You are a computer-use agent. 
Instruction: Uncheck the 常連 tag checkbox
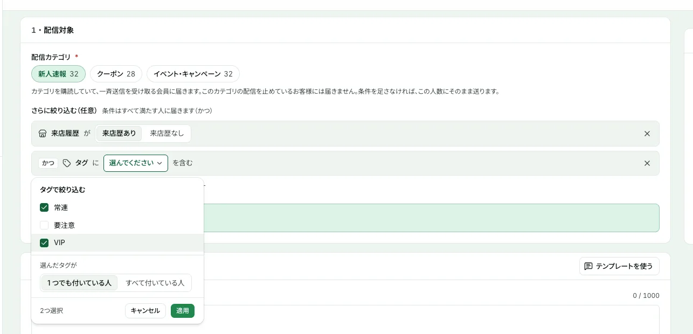click(x=44, y=207)
